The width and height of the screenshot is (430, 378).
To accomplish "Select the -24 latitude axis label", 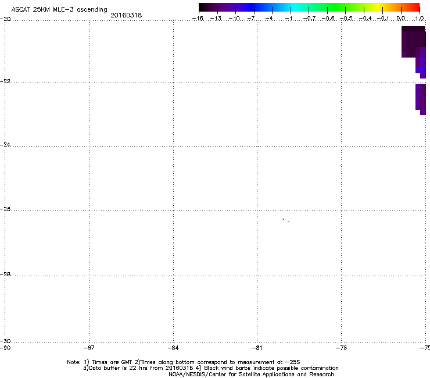I will [x=5, y=144].
